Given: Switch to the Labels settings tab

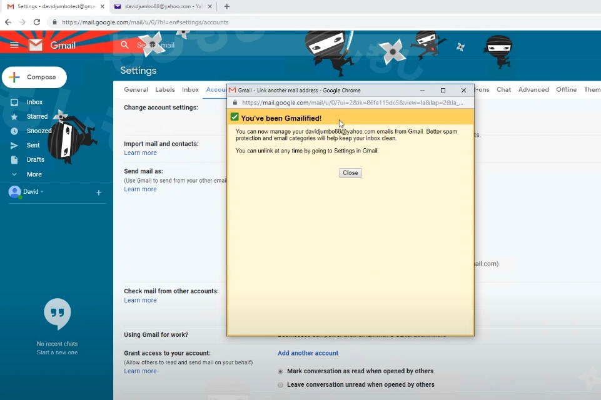Looking at the screenshot, I should point(165,89).
